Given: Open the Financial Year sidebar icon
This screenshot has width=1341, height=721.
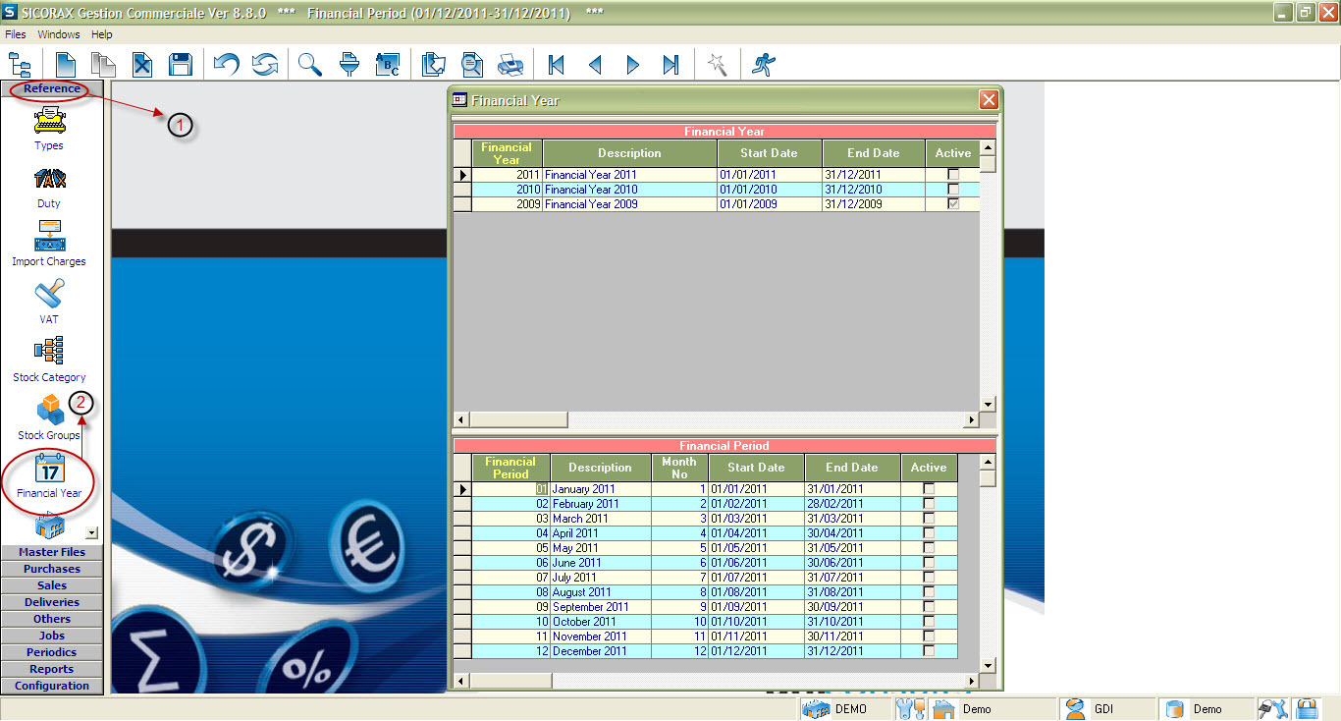Looking at the screenshot, I should 49,474.
